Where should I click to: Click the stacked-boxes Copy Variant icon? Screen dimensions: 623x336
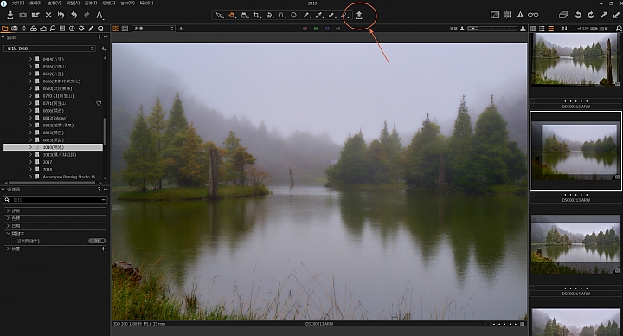pos(563,15)
